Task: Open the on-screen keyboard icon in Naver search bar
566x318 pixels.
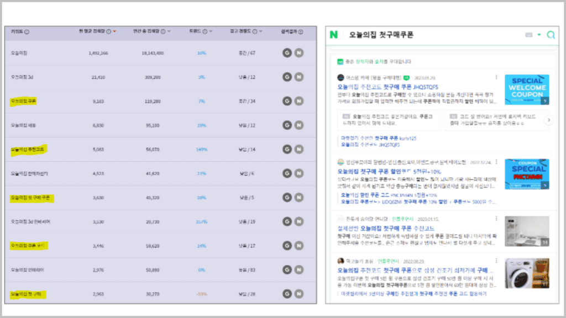Action: coord(529,35)
